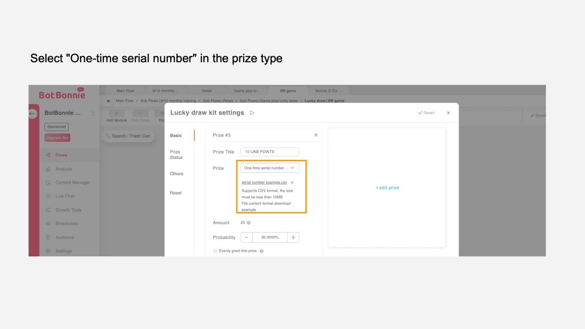Open Broadcasts from the sidebar
The width and height of the screenshot is (585, 329).
coord(66,224)
